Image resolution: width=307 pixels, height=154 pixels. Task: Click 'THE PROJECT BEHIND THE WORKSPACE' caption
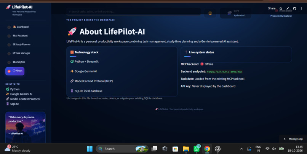coord(90,20)
